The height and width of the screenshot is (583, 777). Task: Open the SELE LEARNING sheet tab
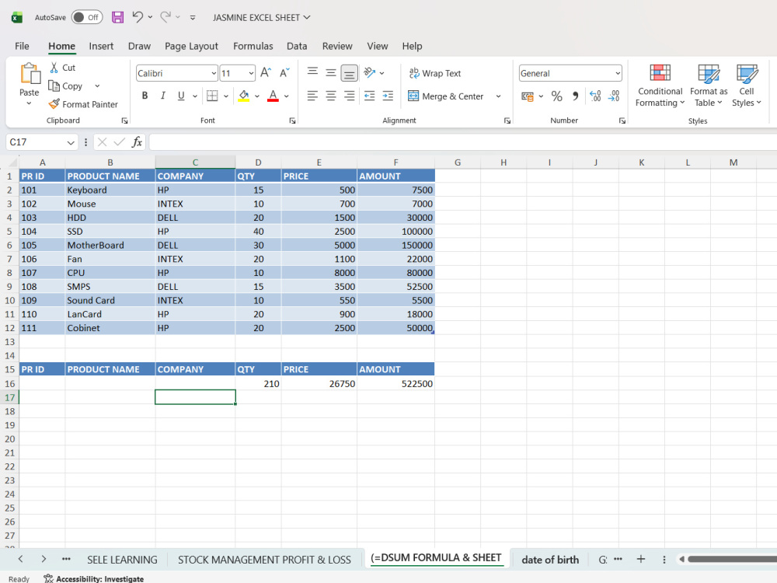point(122,560)
